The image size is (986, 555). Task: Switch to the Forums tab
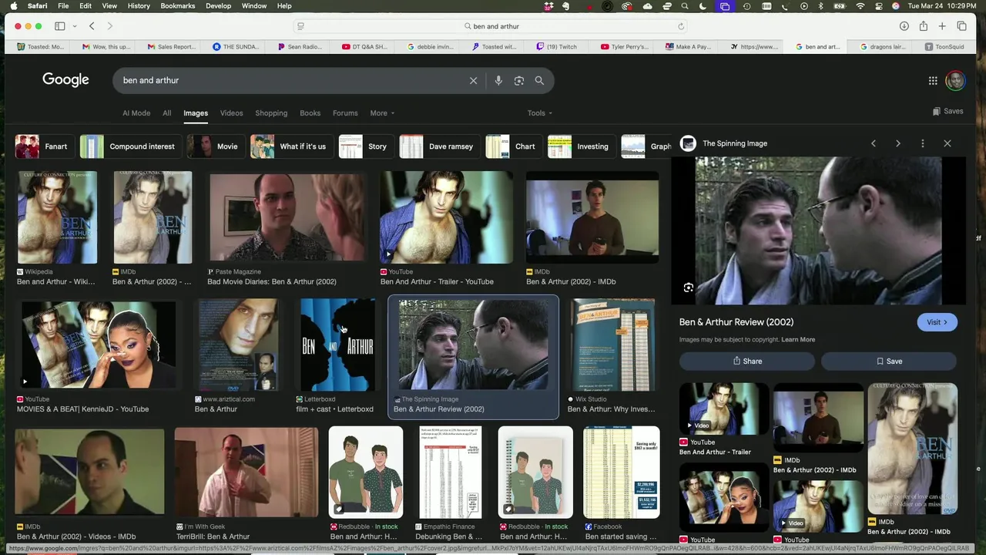click(x=345, y=113)
